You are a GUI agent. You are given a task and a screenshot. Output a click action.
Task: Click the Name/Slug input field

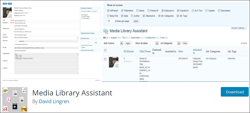coord(46,23)
